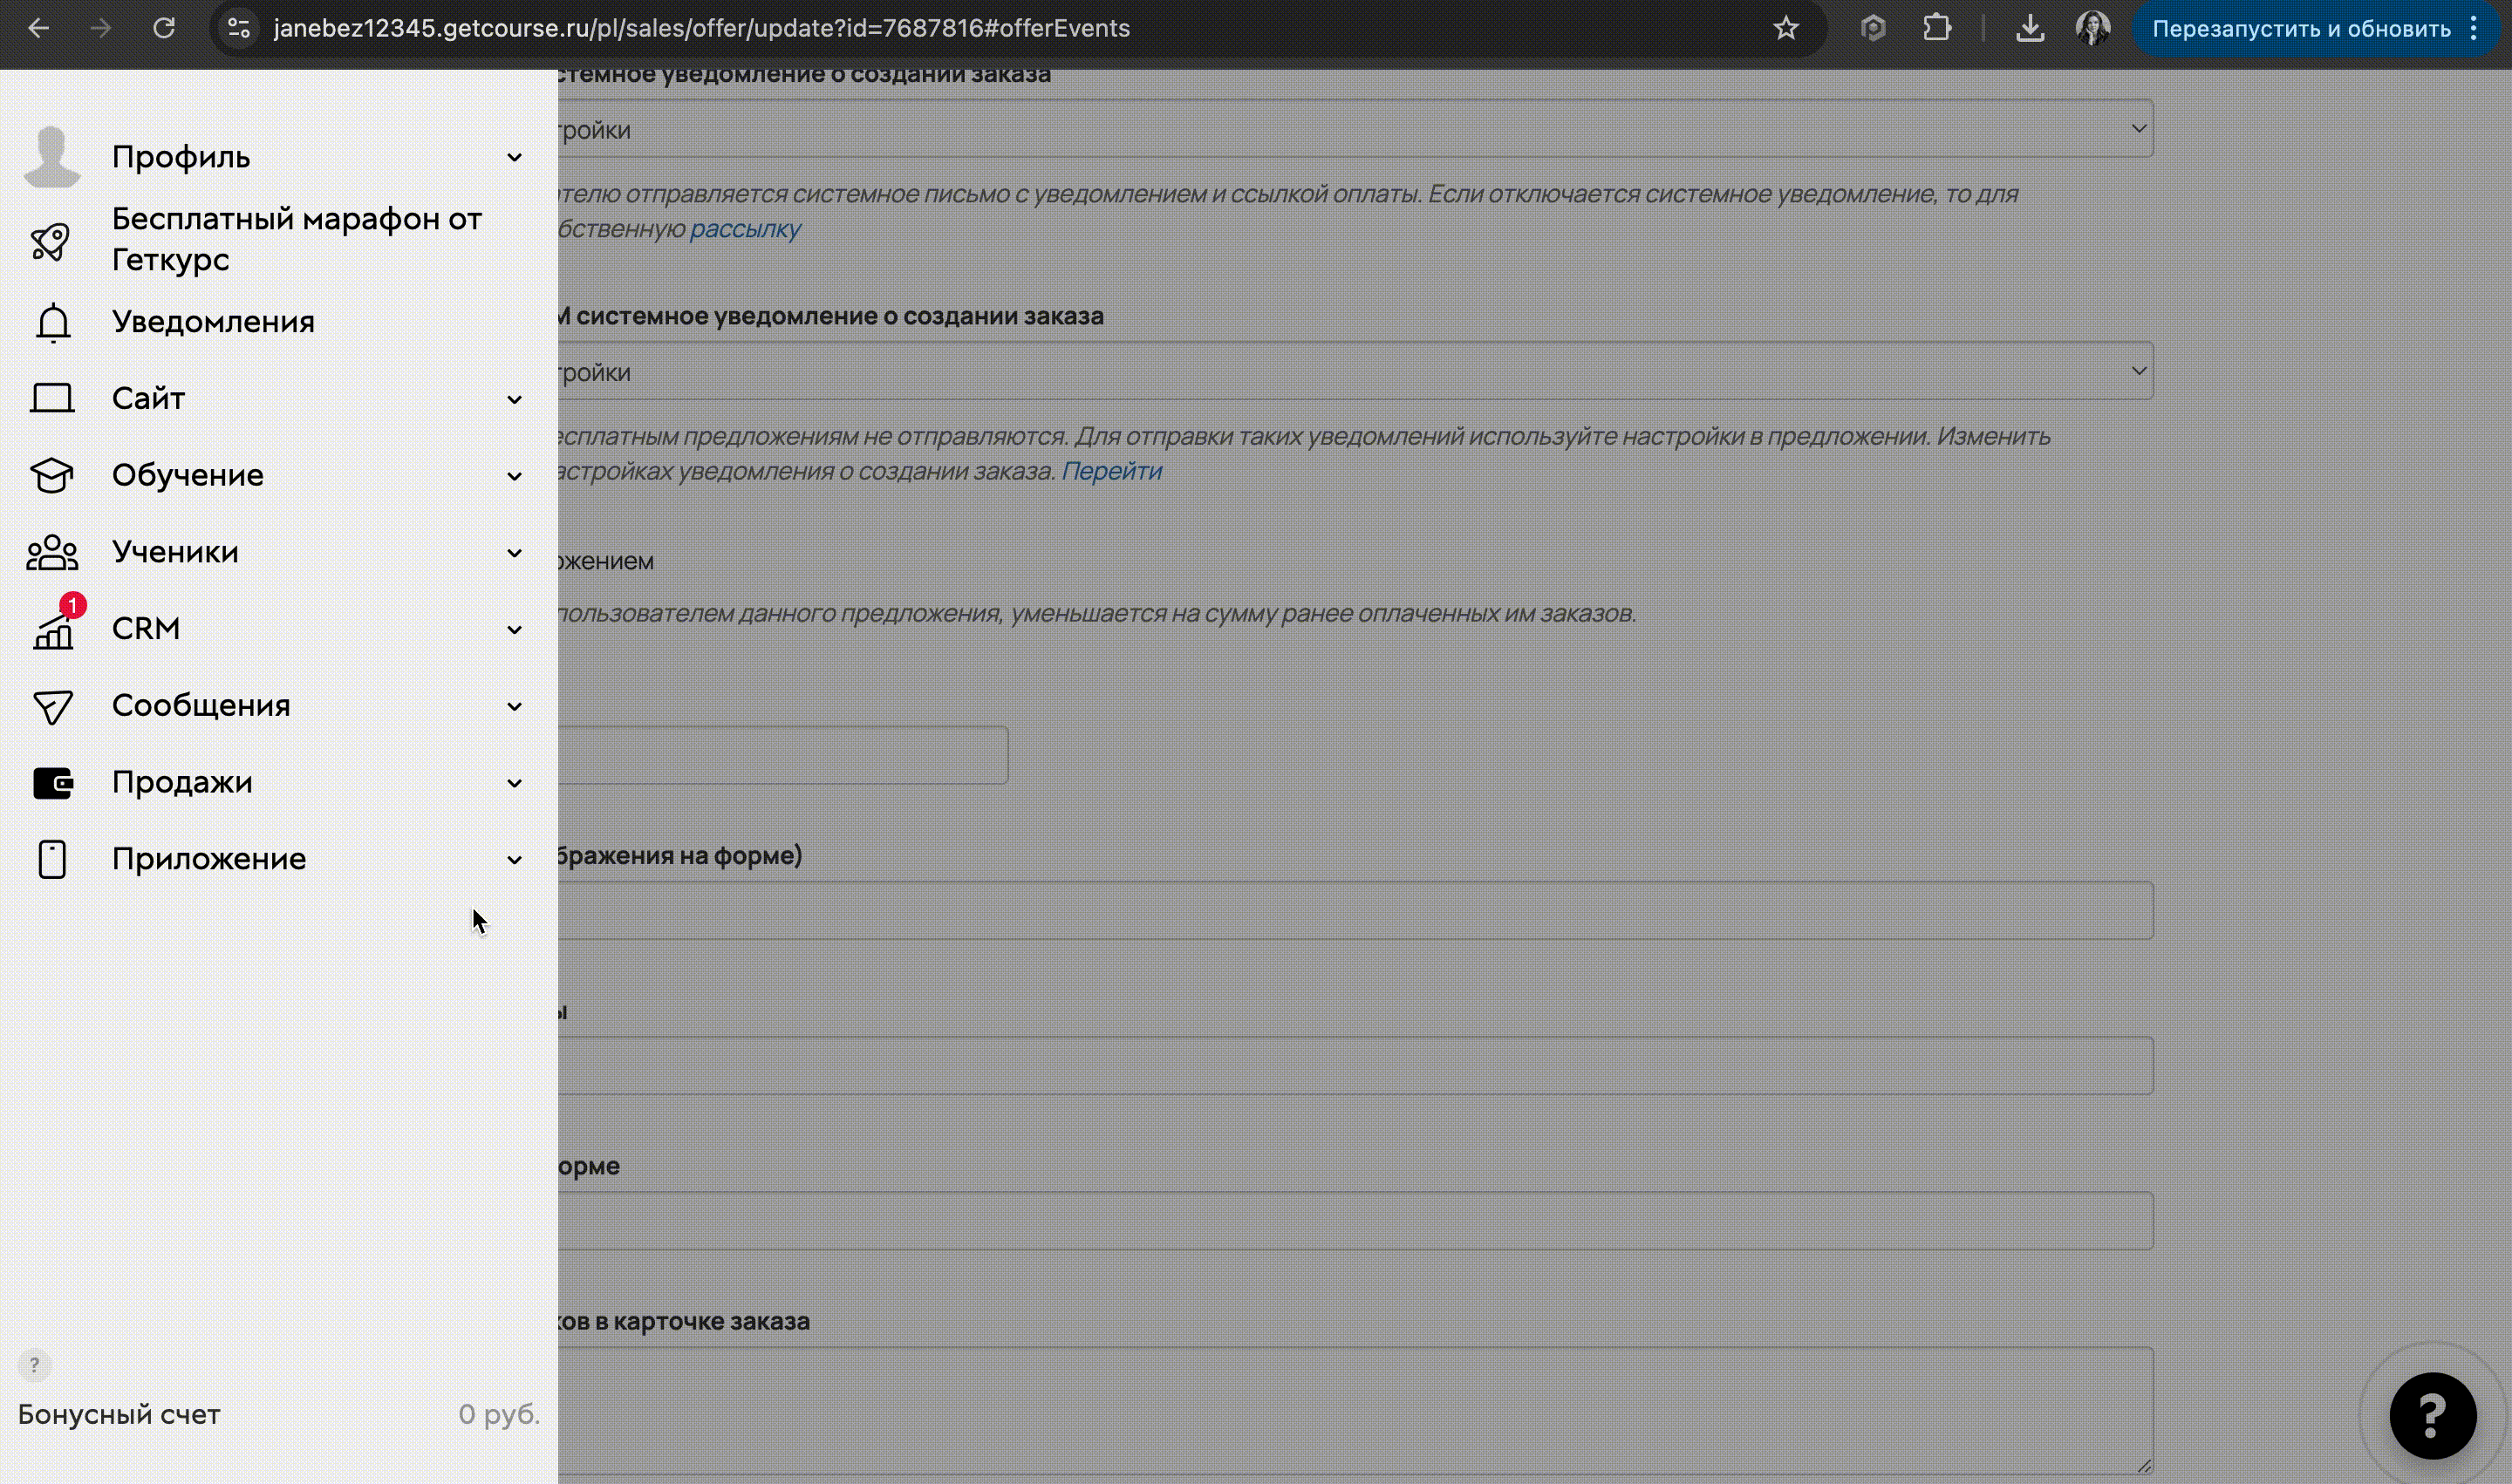2512x1484 pixels.
Task: Click the wallet Продажи icon
Action: click(52, 783)
